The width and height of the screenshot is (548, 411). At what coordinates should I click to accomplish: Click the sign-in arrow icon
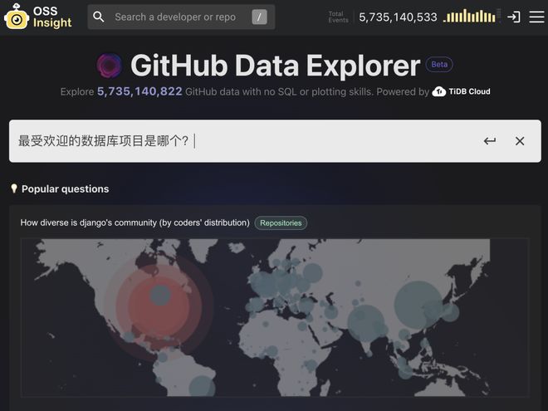pos(514,17)
